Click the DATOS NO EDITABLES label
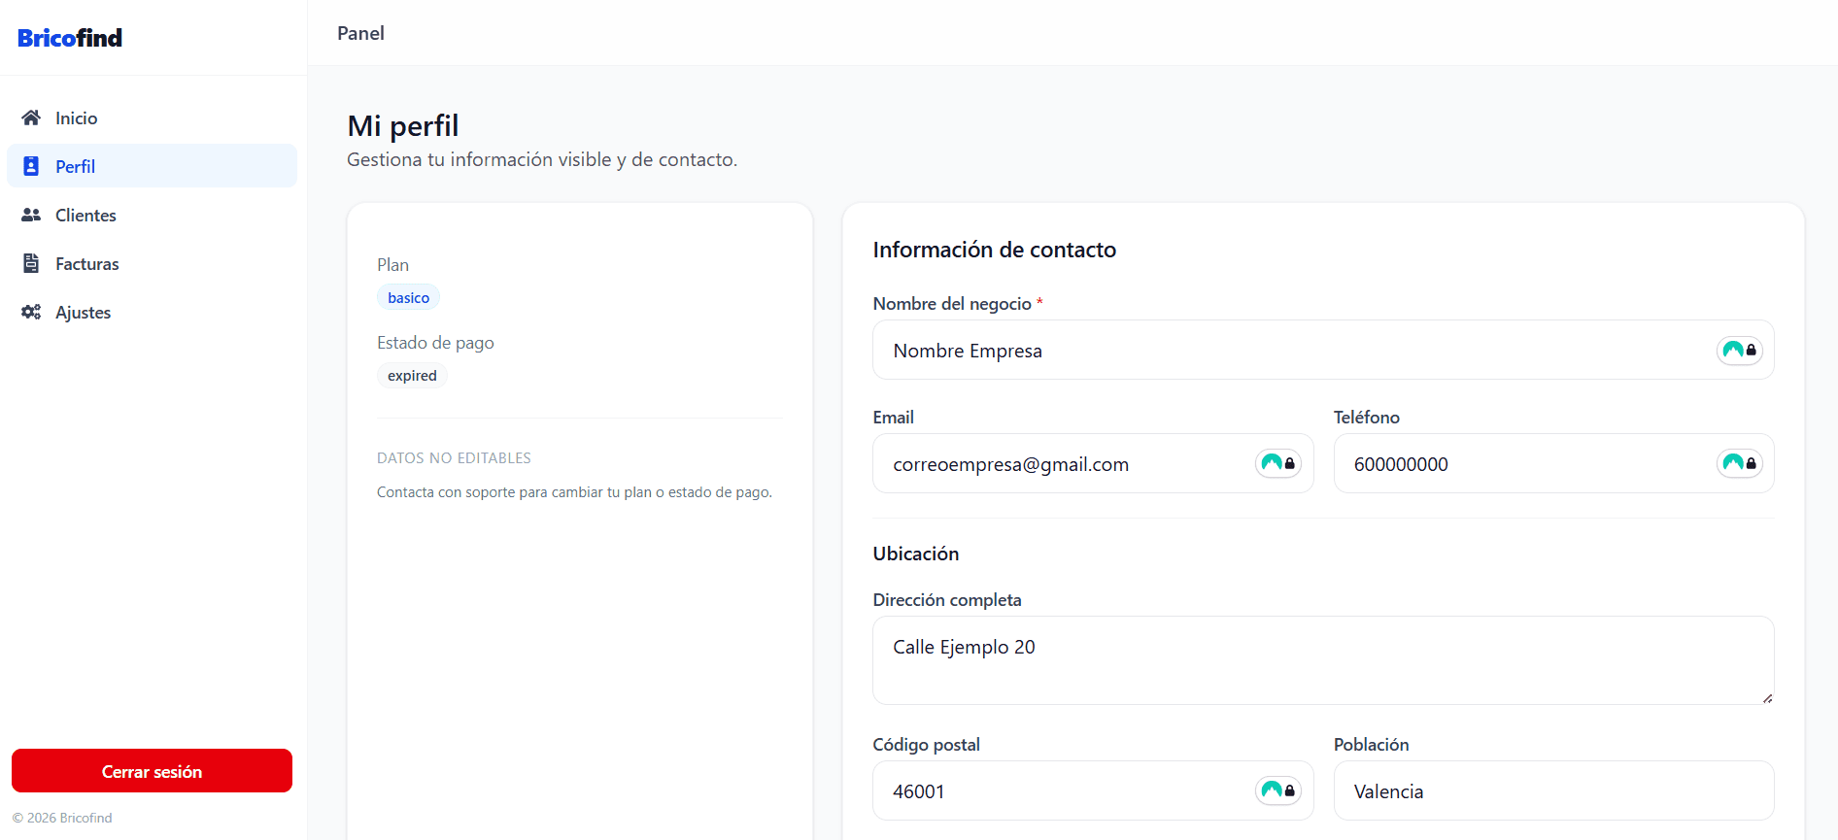The image size is (1838, 840). (x=454, y=458)
